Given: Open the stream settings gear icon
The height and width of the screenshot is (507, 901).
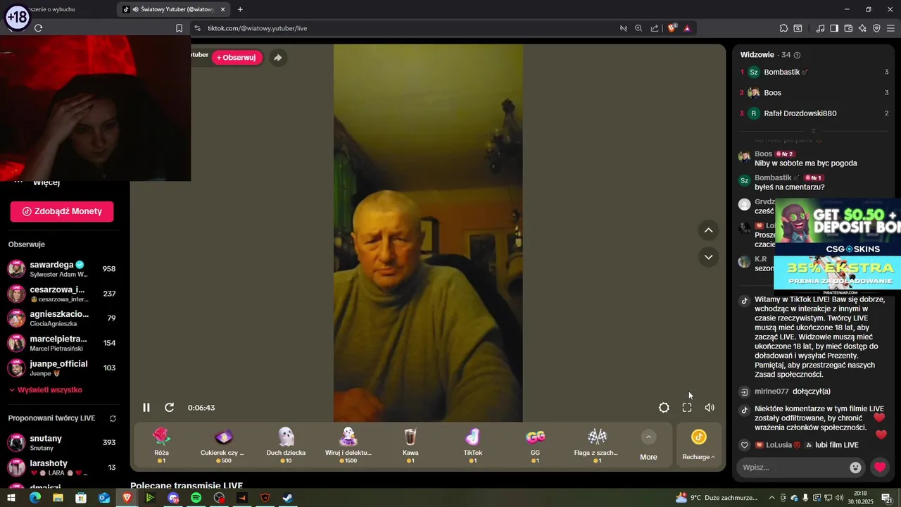Looking at the screenshot, I should 664,408.
